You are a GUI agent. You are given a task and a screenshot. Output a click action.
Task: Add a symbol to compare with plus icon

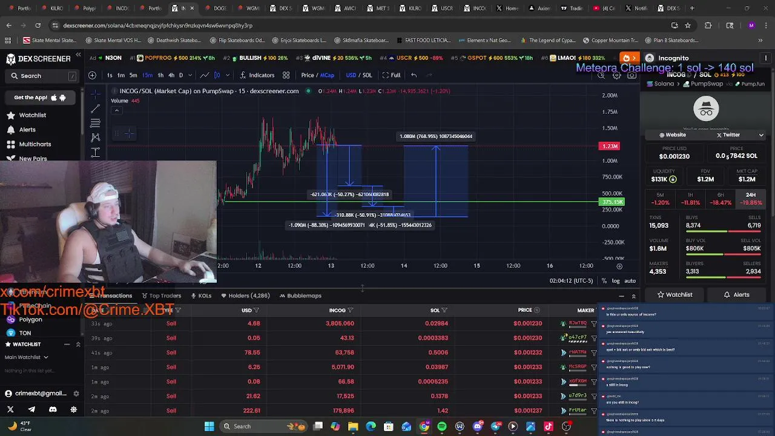(x=92, y=75)
